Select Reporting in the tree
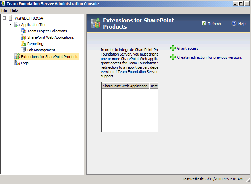Viewport: 251px width, 184px height. (x=35, y=44)
